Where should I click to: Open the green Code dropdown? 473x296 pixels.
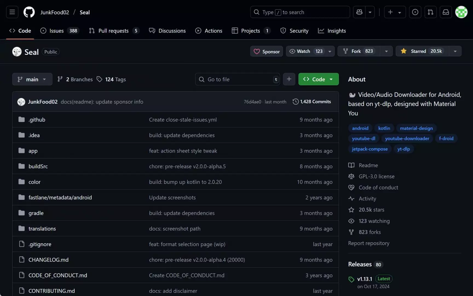[x=318, y=79]
